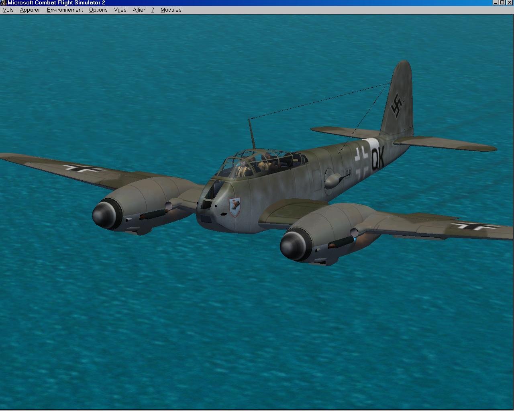Open the question mark help menu

153,10
